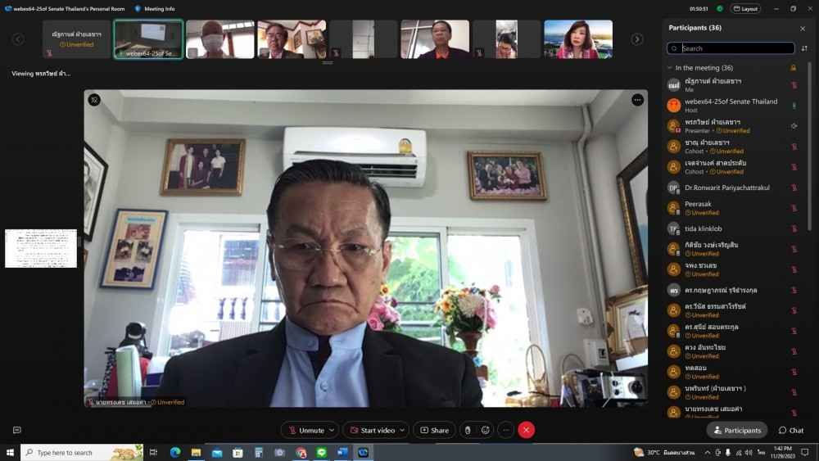The image size is (819, 461).
Task: Click the Share content button
Action: click(434, 430)
